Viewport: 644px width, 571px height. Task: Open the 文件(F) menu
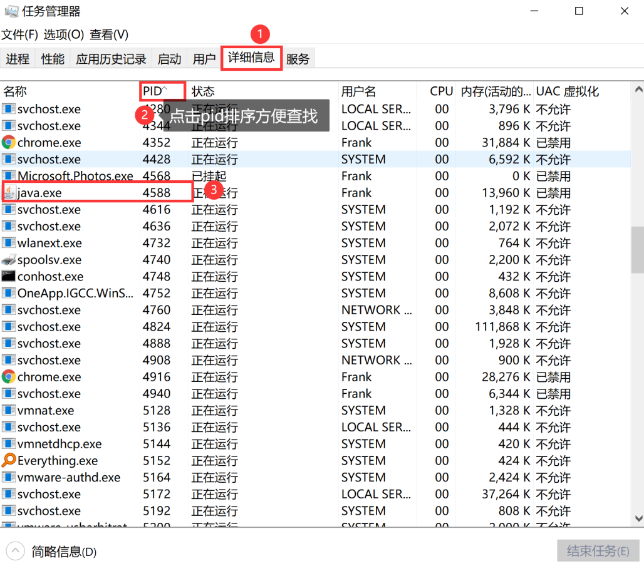(x=19, y=34)
